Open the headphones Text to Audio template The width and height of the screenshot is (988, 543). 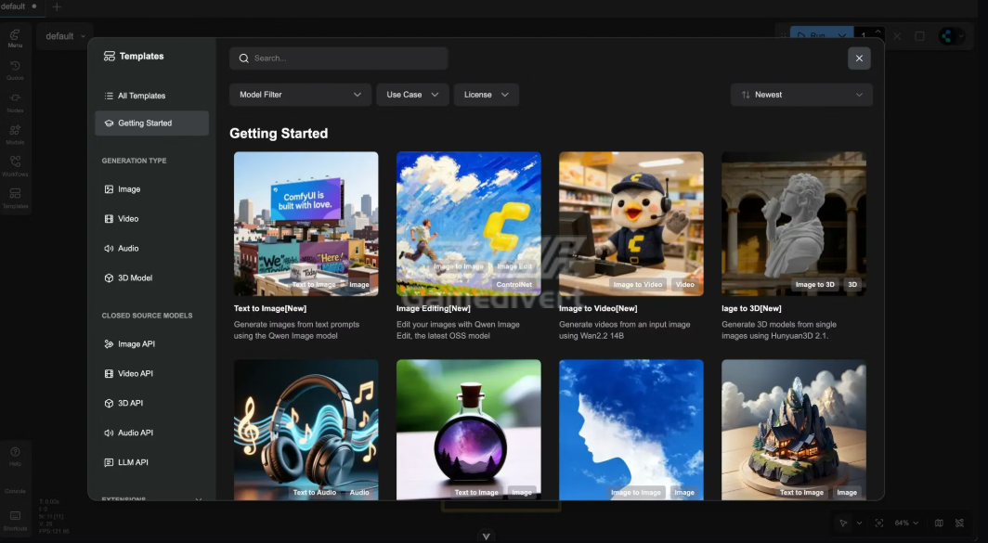tap(306, 430)
